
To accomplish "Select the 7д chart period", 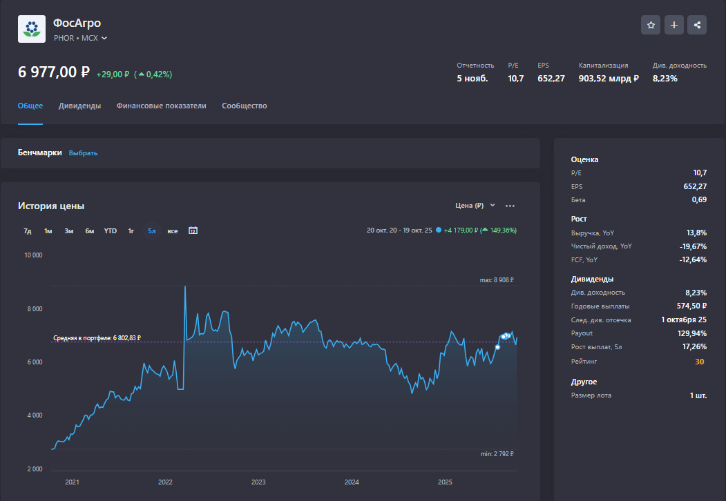I will click(28, 230).
